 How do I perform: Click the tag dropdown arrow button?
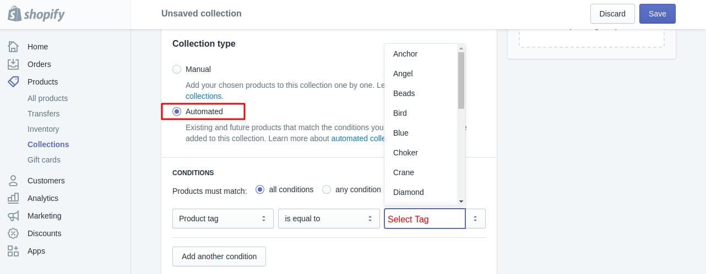coord(475,219)
